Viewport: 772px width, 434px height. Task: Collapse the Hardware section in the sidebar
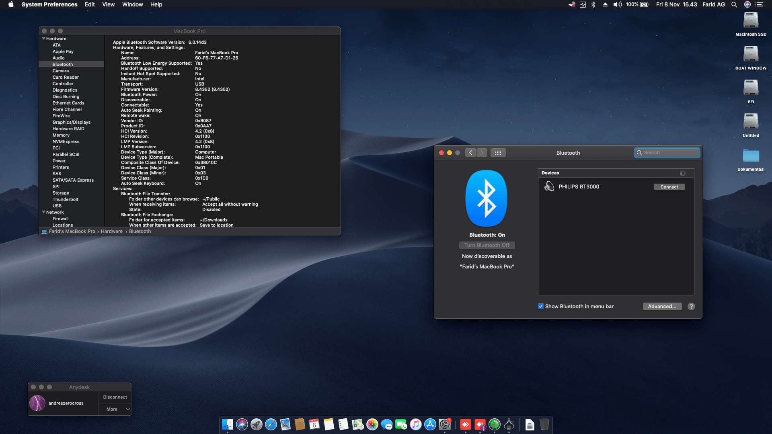[43, 39]
